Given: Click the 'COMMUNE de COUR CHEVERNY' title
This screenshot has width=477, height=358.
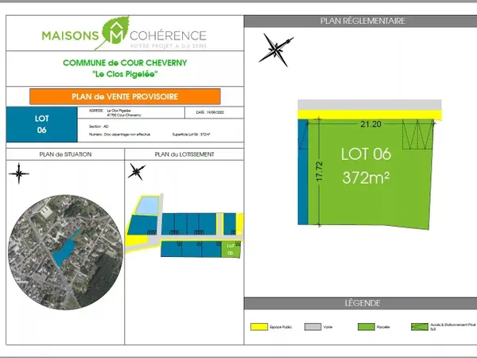Looking at the screenshot, I should pos(125,63).
